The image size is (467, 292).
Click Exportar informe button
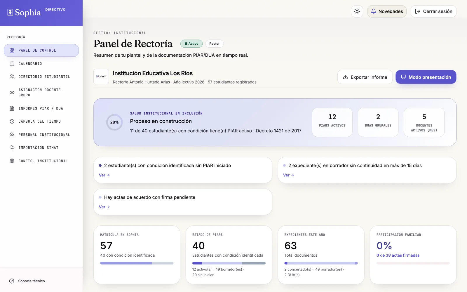click(x=365, y=77)
